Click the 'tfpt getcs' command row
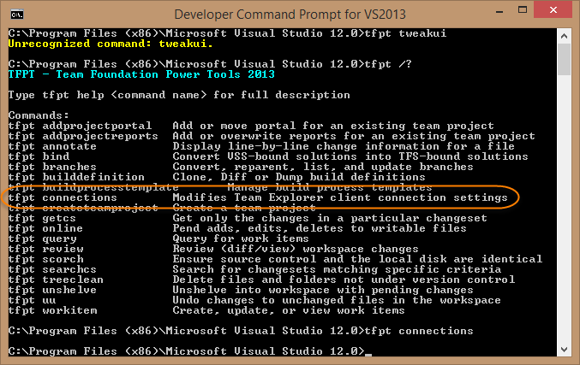Screen dimensions: 580x365 pos(248,218)
